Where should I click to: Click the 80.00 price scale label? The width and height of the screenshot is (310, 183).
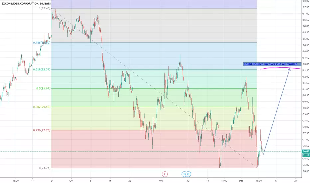306,102
